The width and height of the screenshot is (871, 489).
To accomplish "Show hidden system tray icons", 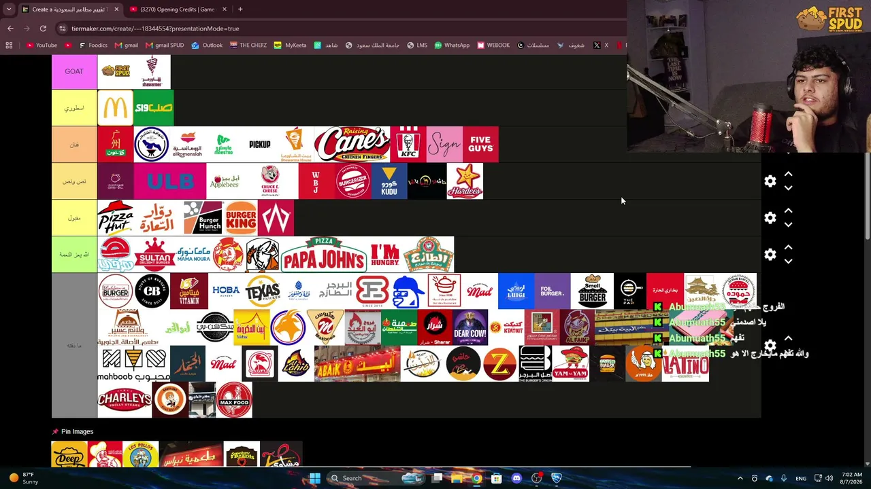I will click(740, 478).
